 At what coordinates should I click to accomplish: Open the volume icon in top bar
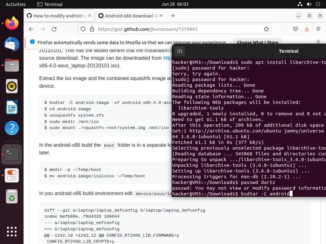[x=309, y=4]
